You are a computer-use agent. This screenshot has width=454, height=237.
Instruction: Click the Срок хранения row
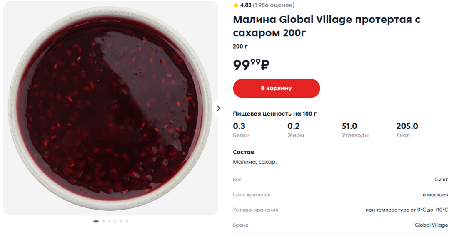[x=340, y=195]
